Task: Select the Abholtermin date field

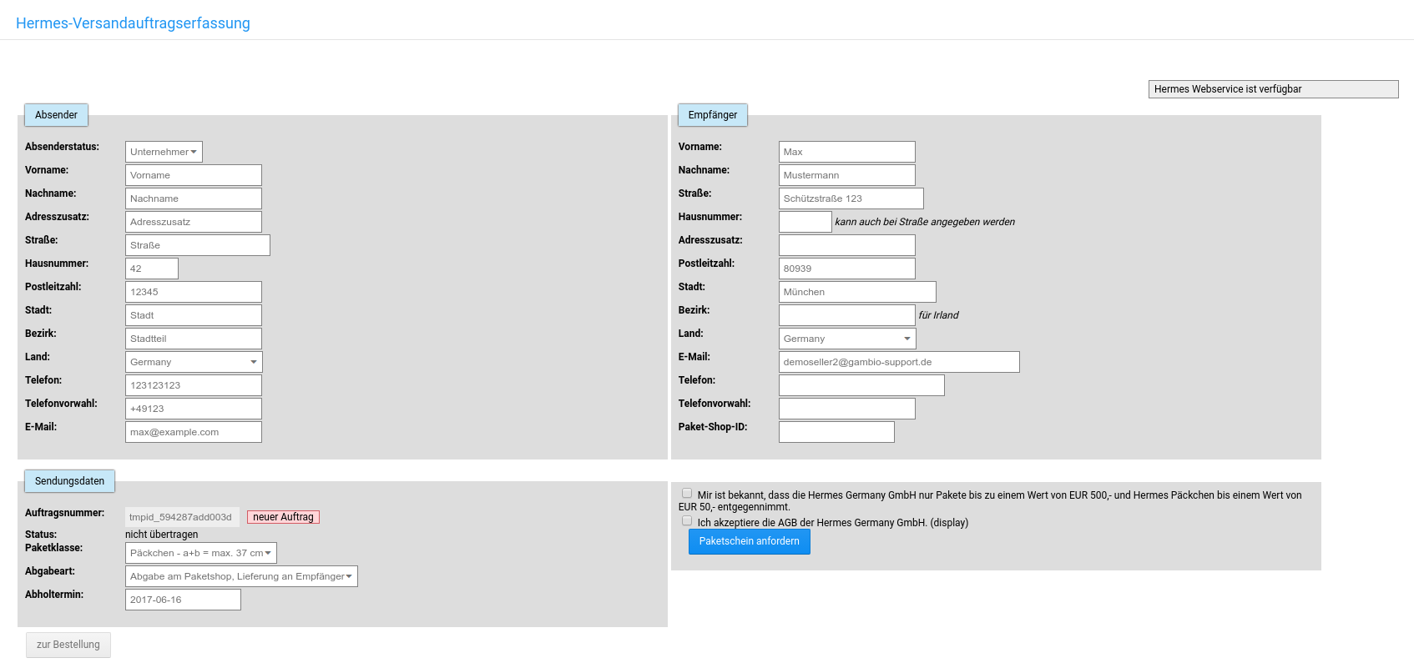Action: click(x=183, y=600)
